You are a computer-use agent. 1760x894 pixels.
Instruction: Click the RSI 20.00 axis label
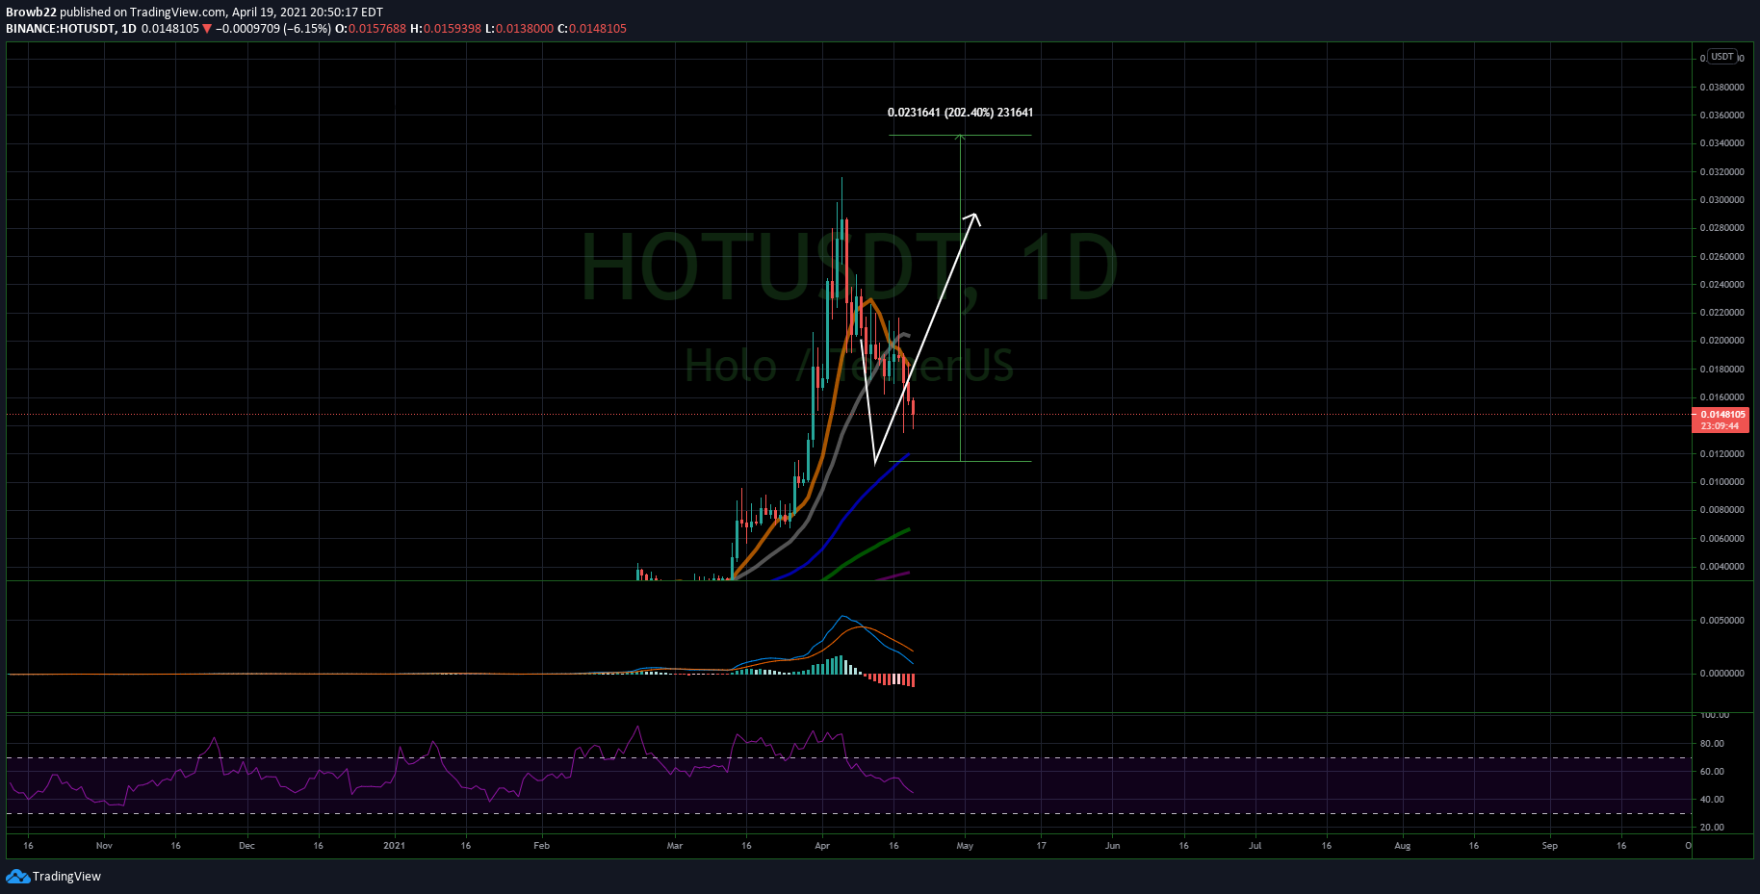point(1712,828)
